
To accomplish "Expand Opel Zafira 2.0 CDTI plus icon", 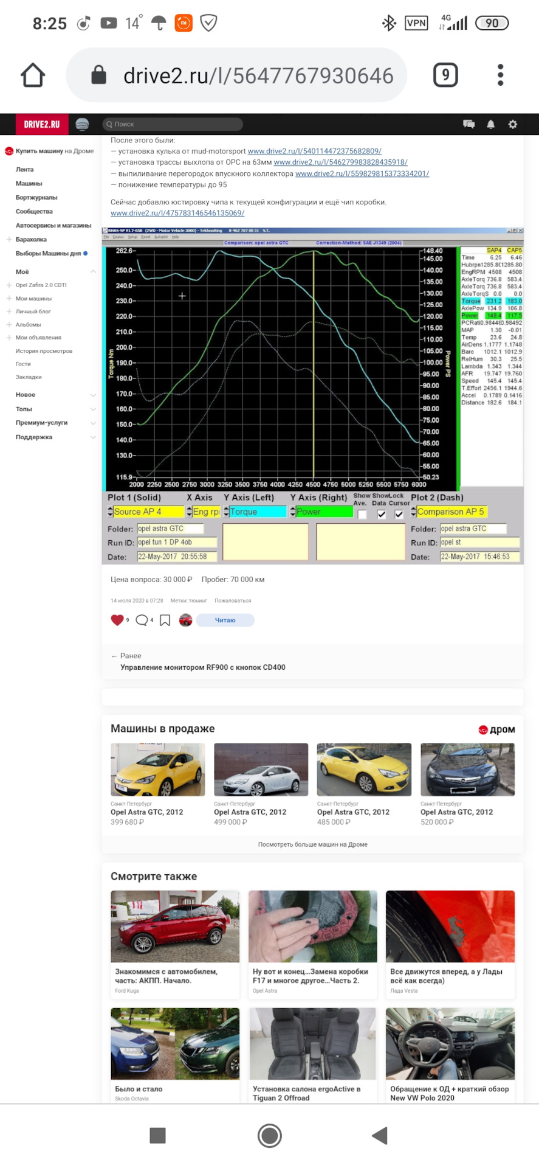I will pyautogui.click(x=9, y=285).
